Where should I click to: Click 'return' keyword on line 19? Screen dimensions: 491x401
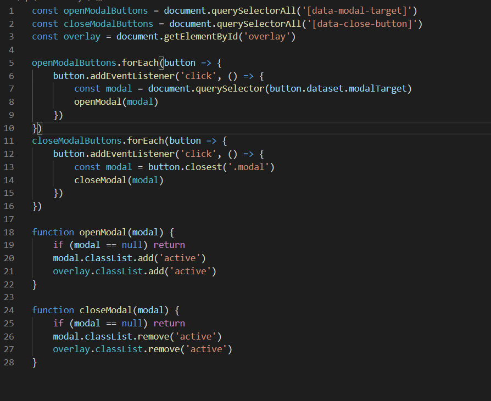click(x=169, y=245)
